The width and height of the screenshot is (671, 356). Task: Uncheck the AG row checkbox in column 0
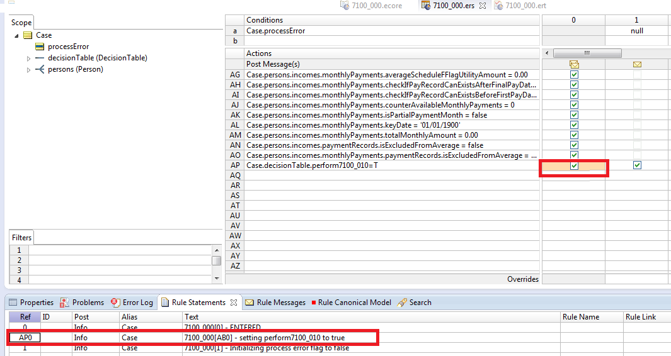[574, 74]
